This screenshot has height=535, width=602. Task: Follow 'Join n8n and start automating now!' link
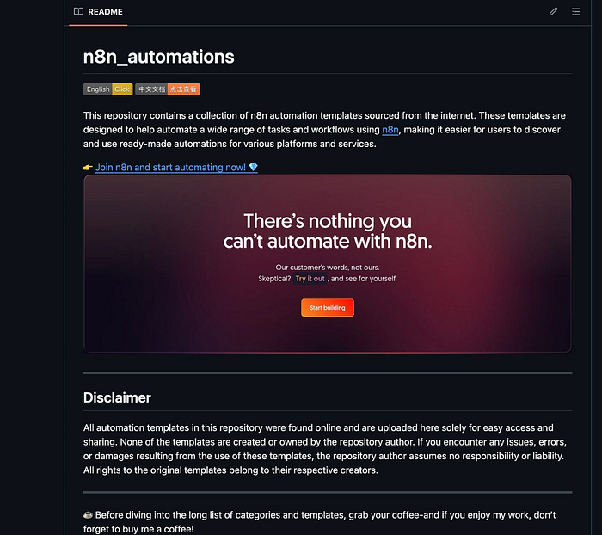176,168
